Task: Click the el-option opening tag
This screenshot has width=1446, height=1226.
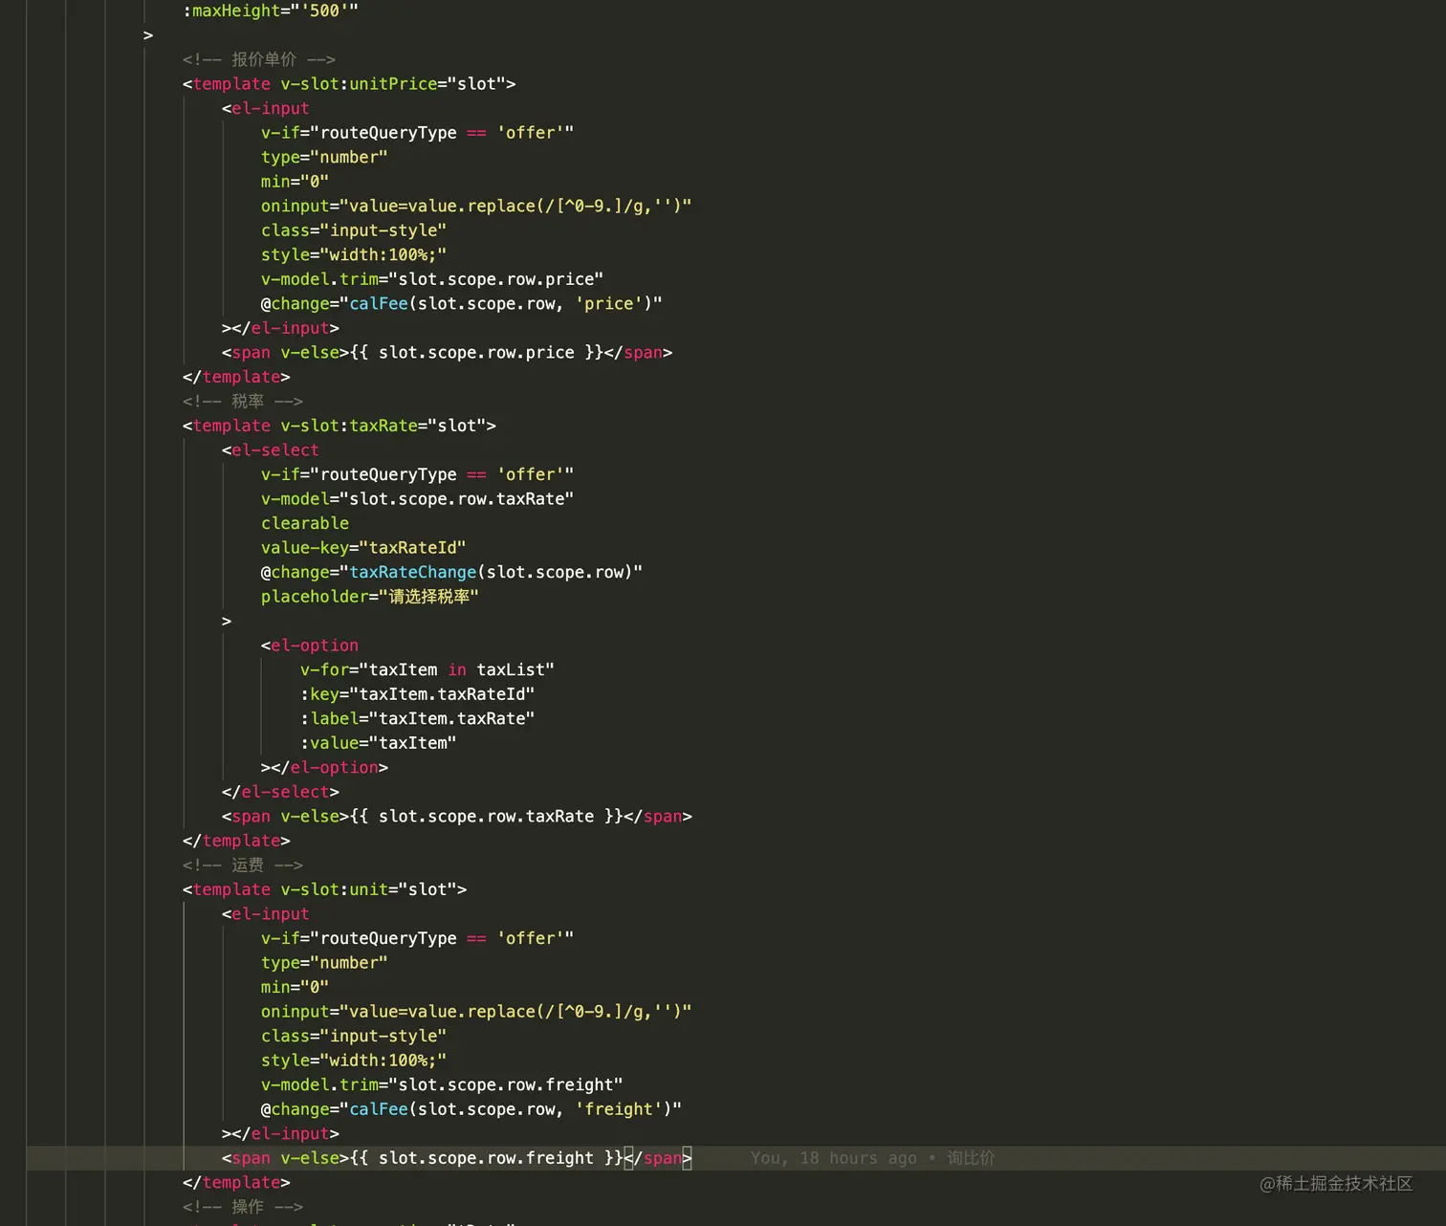Action: coord(310,646)
